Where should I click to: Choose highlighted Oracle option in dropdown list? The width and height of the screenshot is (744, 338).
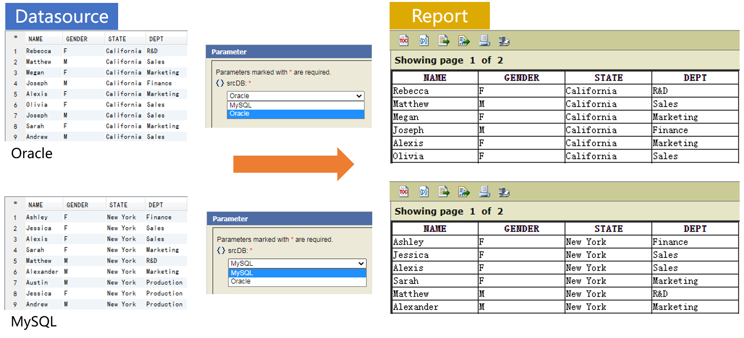296,114
